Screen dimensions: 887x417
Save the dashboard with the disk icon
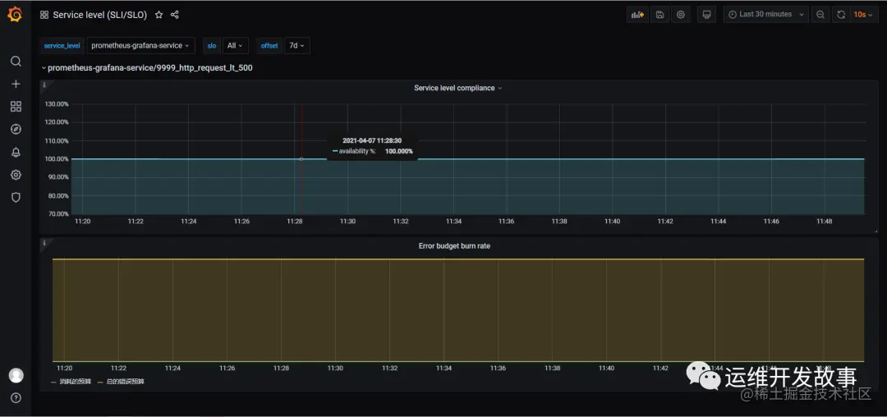tap(660, 15)
